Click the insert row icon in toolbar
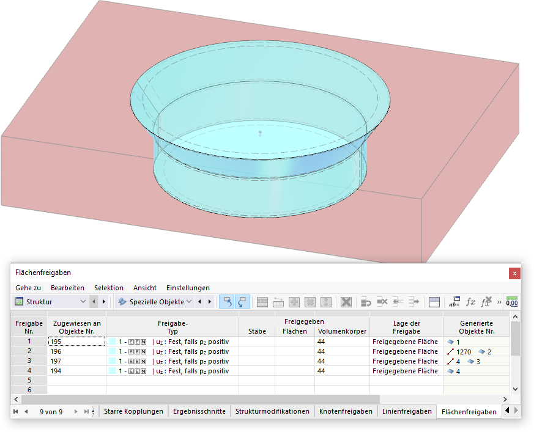 [278, 302]
